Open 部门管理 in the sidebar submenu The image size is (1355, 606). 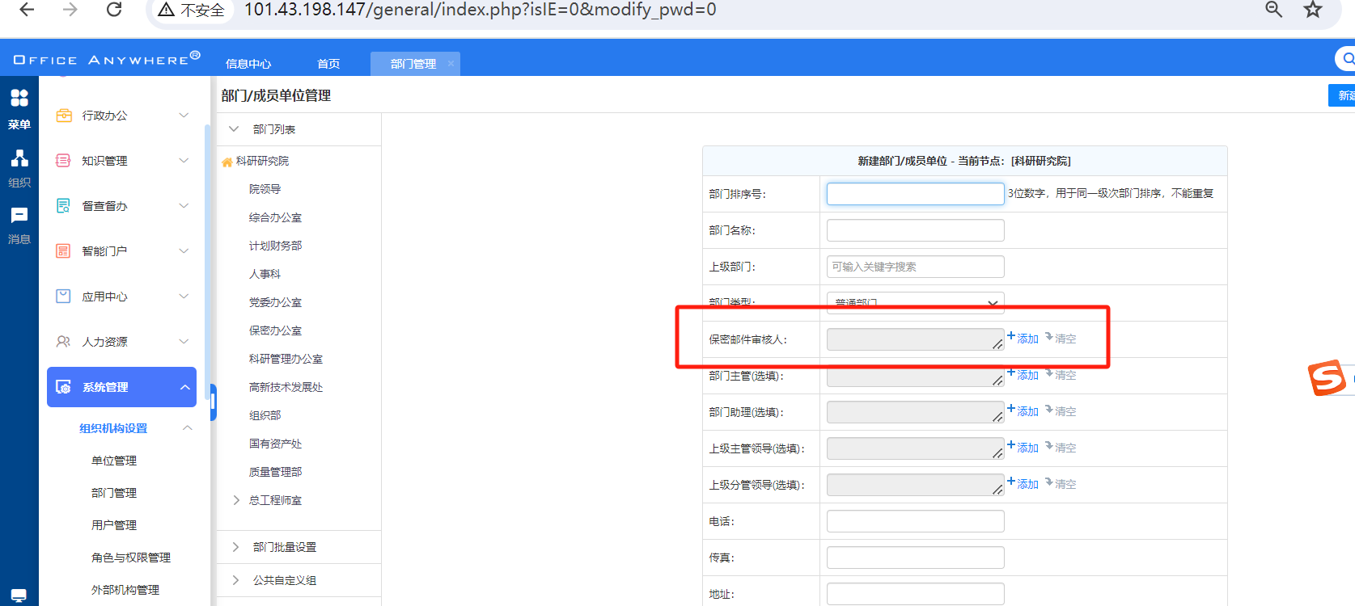point(114,493)
